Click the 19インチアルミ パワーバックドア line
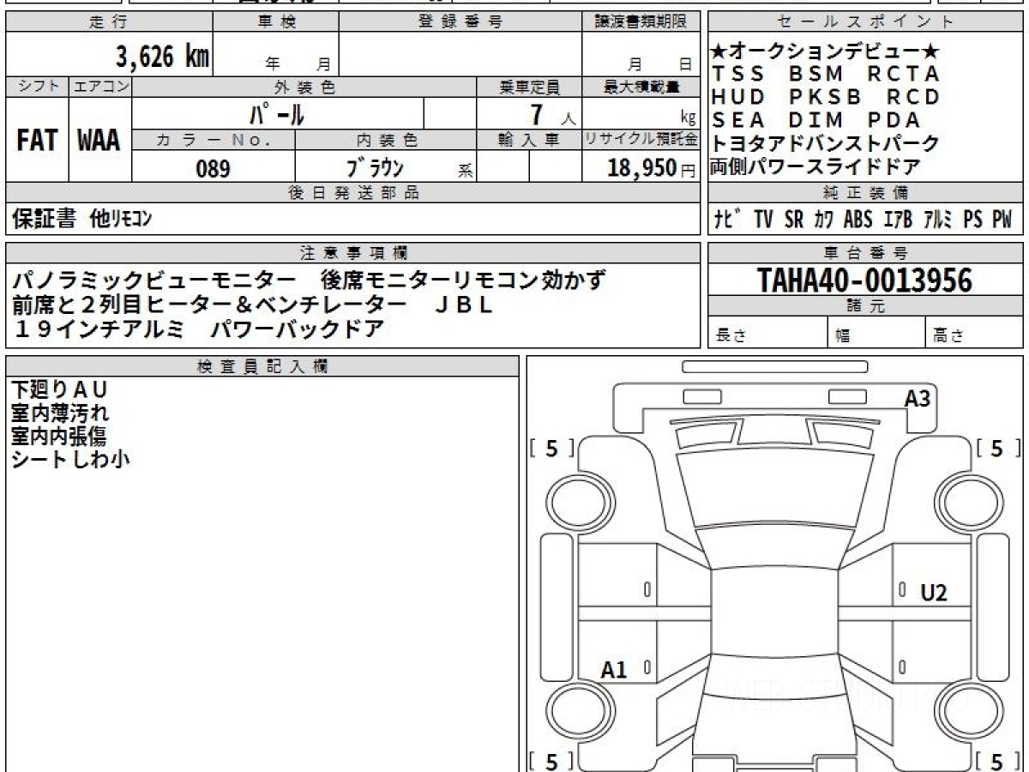The height and width of the screenshot is (772, 1029). coord(197,329)
